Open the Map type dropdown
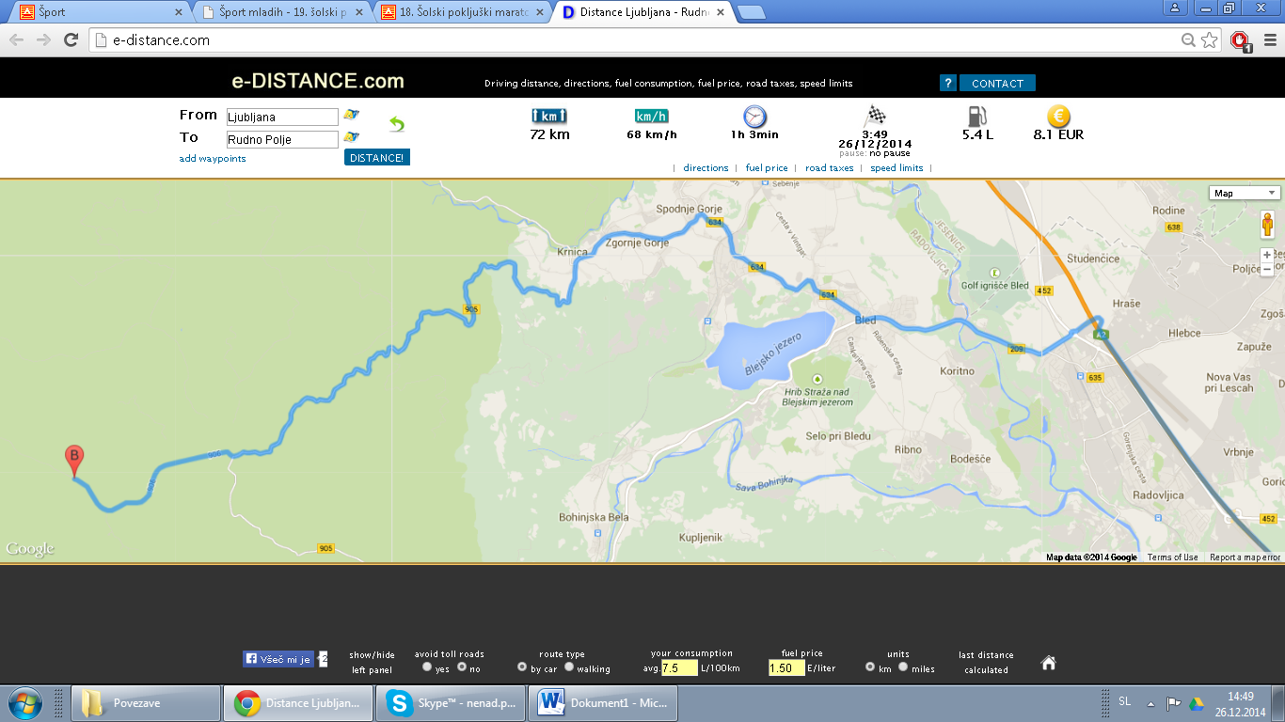The image size is (1285, 722). pos(1245,193)
